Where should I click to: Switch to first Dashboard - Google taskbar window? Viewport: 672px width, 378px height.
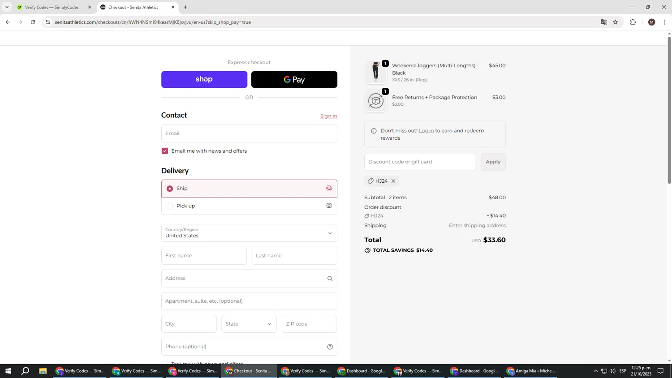click(362, 371)
